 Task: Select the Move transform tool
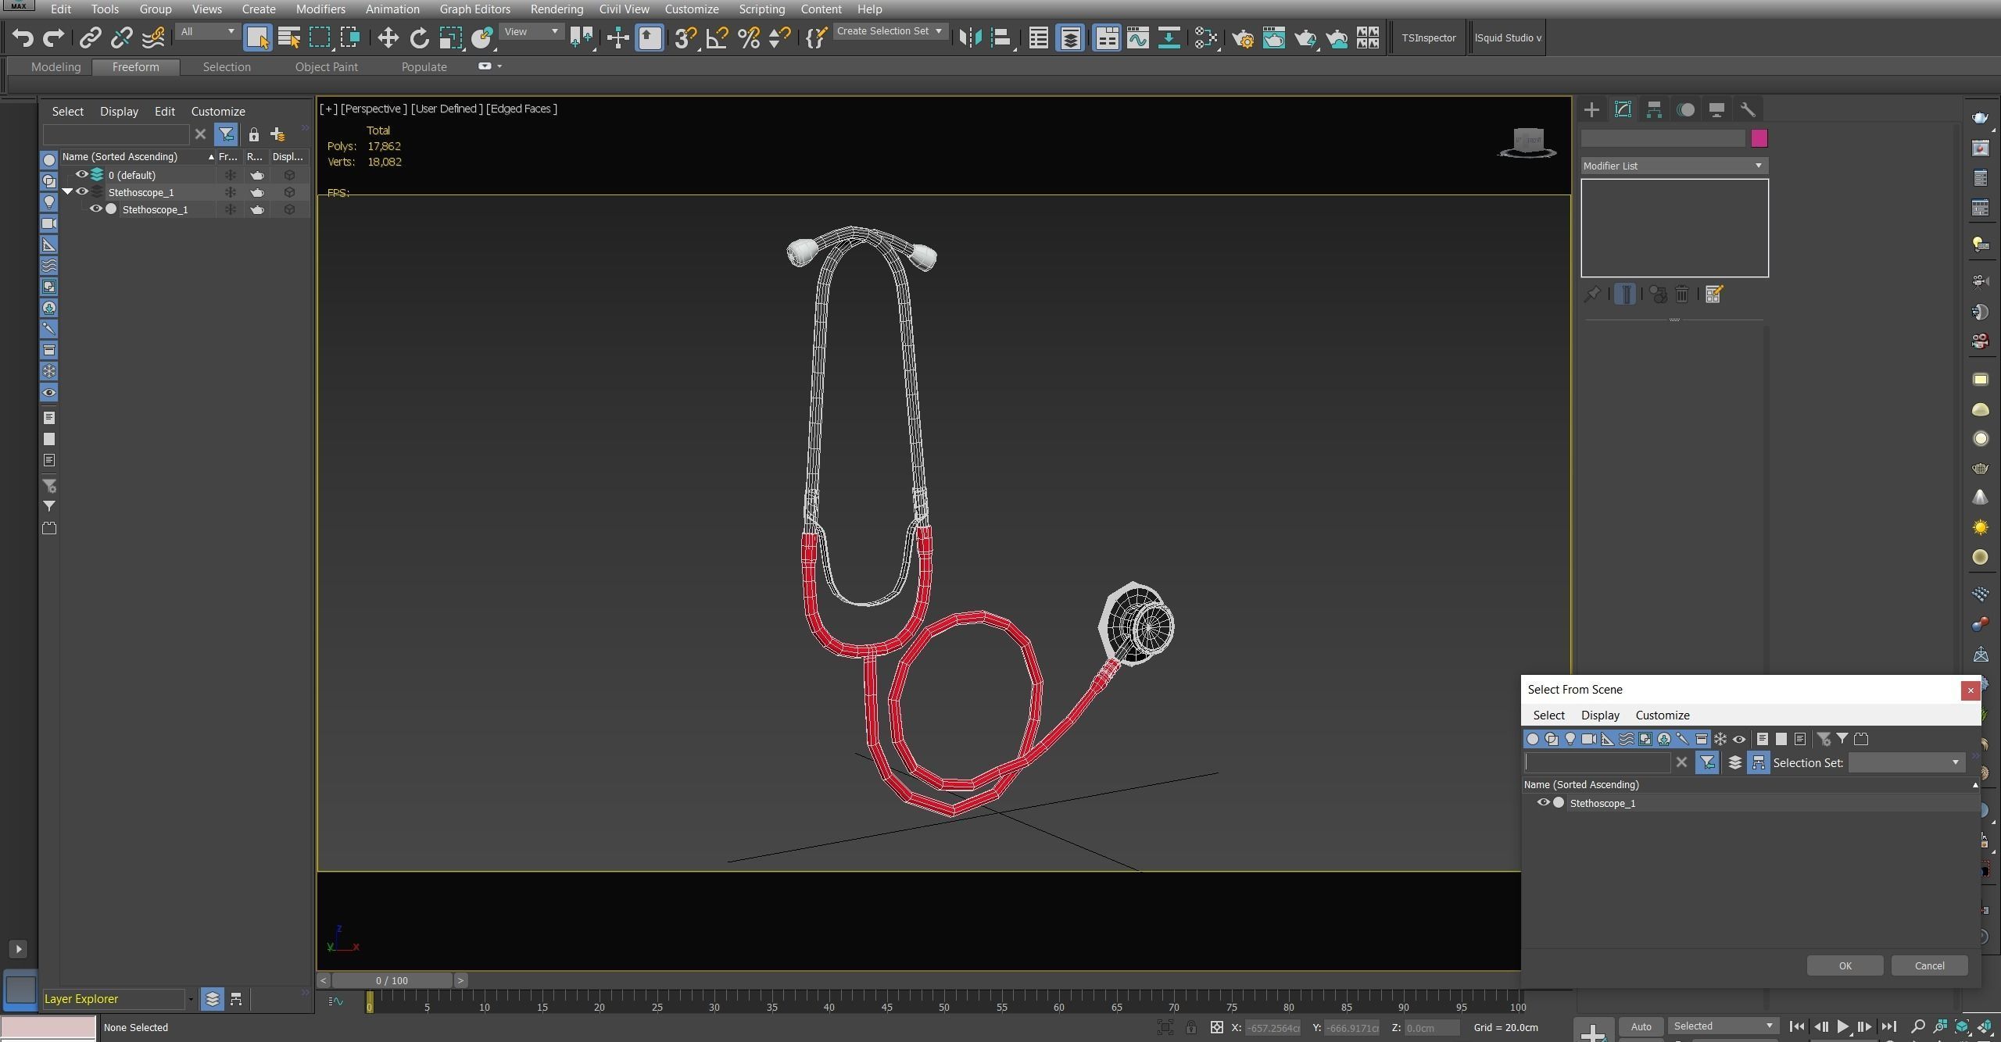coord(388,37)
